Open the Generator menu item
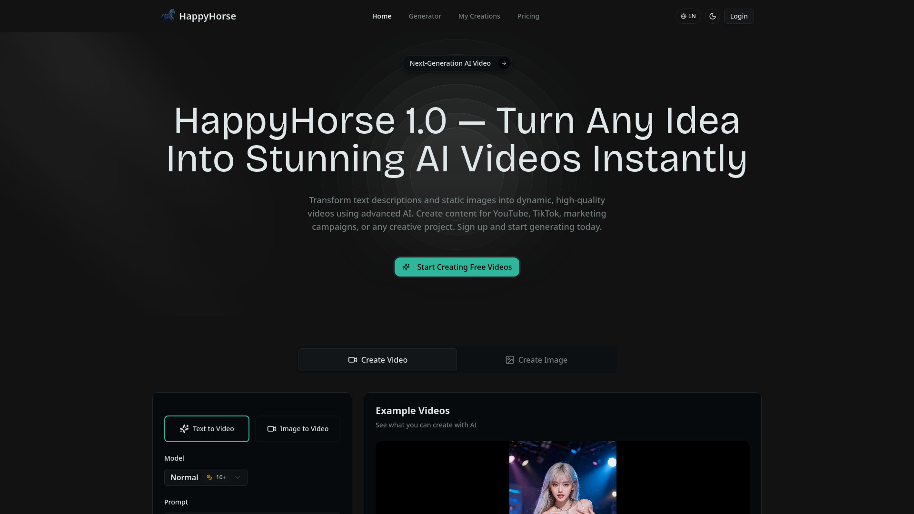The image size is (914, 514). click(425, 16)
